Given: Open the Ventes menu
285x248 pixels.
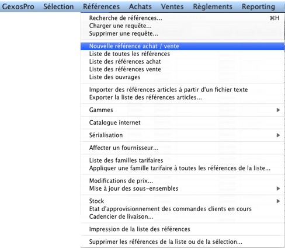Looking at the screenshot, I should [172, 6].
